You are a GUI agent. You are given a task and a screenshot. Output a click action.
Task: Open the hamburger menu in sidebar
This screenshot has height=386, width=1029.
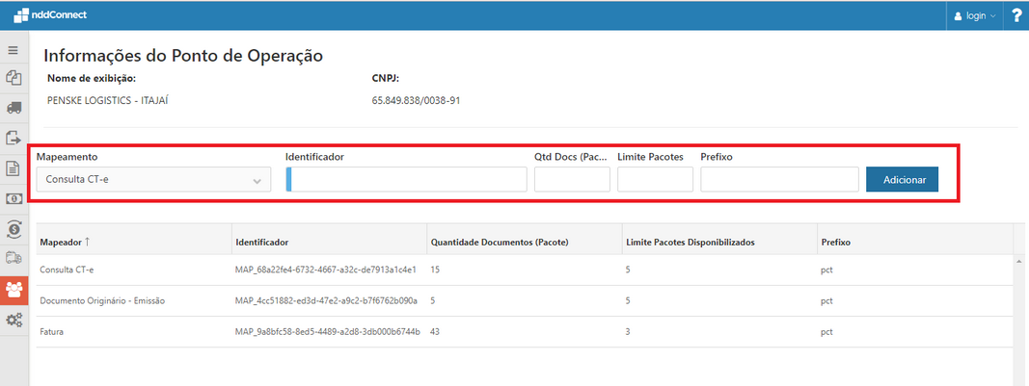[14, 50]
